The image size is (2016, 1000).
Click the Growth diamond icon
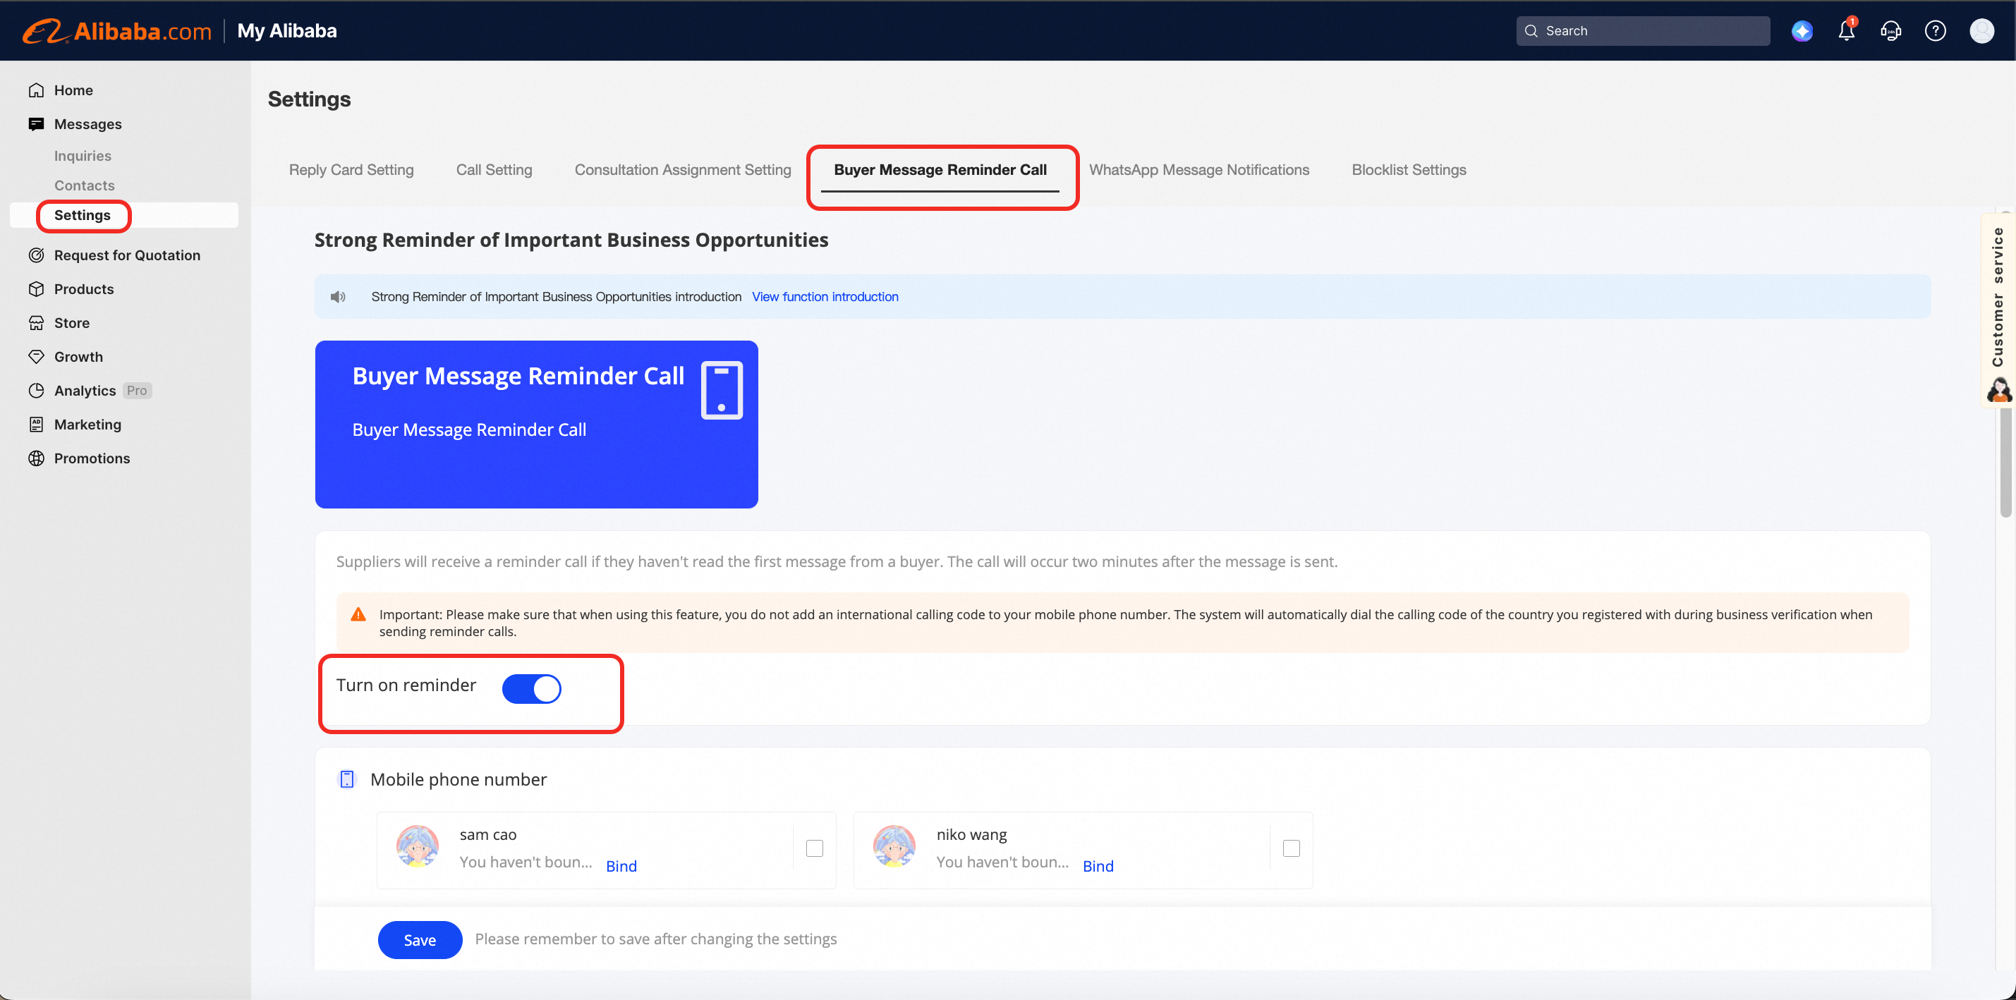click(x=36, y=356)
